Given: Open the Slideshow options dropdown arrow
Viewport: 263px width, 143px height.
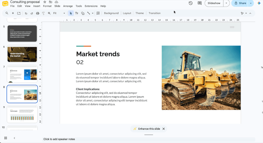Looking at the screenshot, I should [226, 3].
